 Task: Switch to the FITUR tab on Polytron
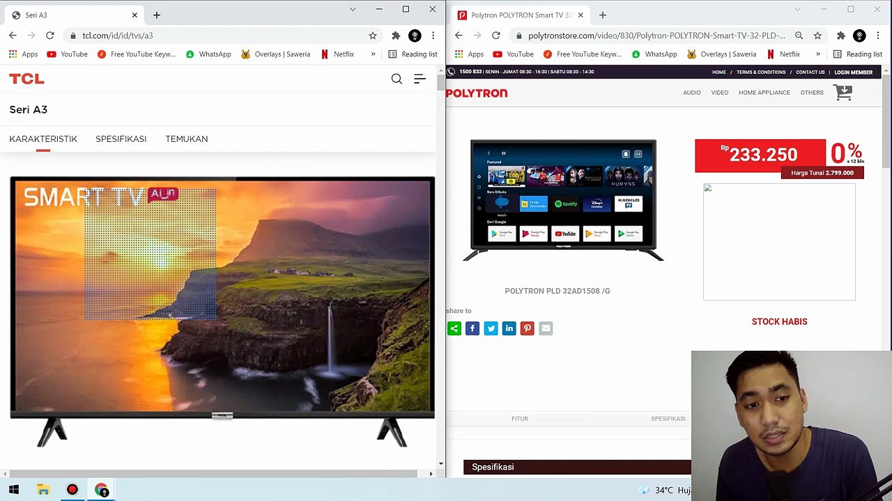pos(520,419)
